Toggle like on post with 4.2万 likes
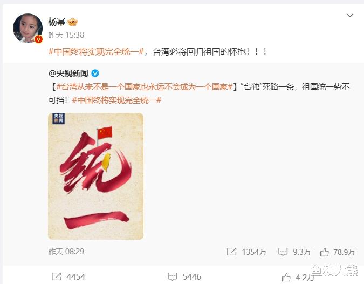The image size is (364, 284). (x=298, y=278)
